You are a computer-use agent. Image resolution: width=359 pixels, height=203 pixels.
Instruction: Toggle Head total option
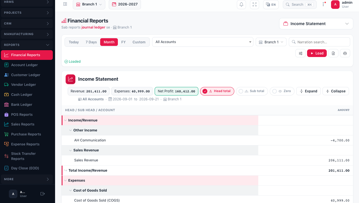[x=217, y=91]
